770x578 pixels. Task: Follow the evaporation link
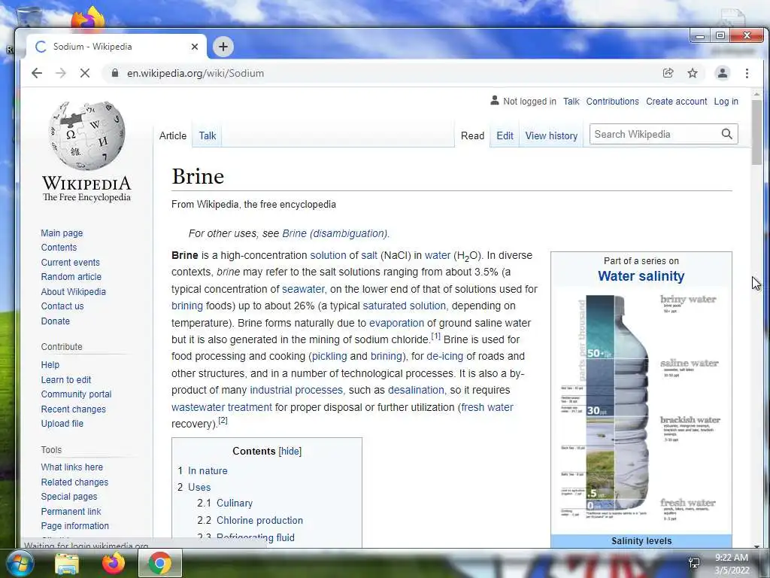(396, 323)
